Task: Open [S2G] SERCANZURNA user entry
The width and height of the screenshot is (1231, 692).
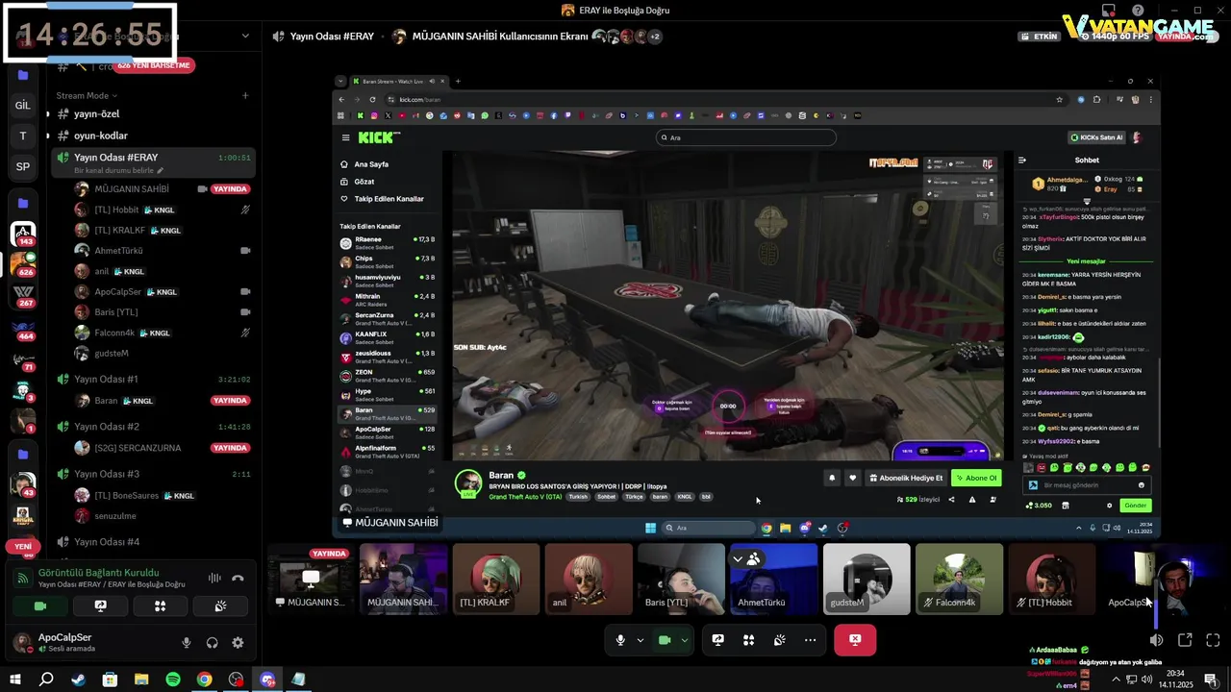Action: [163, 448]
